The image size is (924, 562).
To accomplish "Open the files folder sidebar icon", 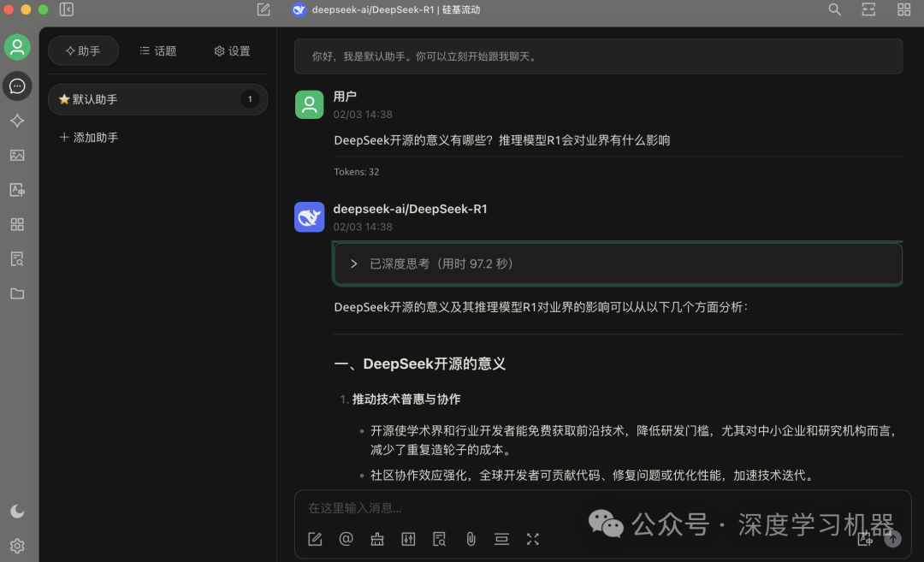I will pyautogui.click(x=17, y=293).
